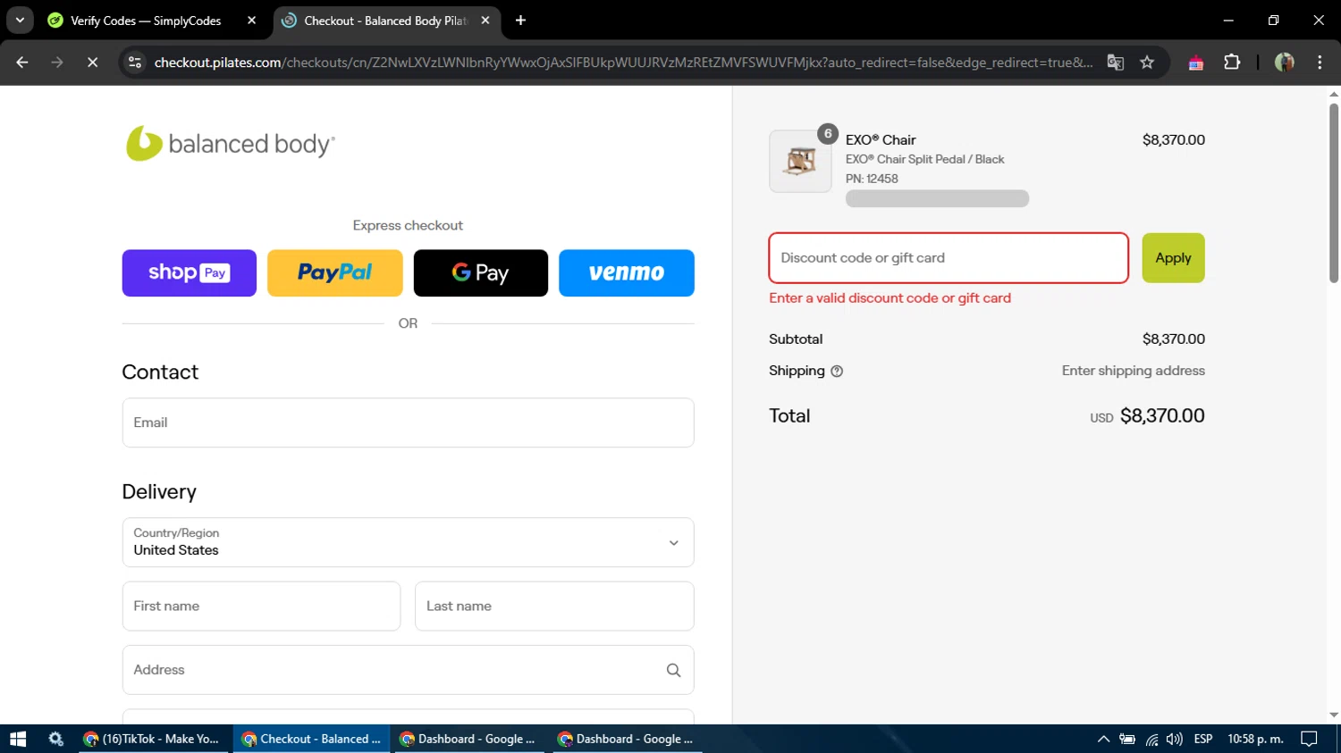Open Chrome three-dot menu
Screen dimensions: 1341x753
tap(1320, 63)
